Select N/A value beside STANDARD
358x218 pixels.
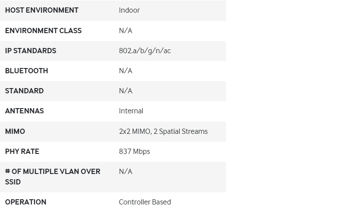pos(125,91)
